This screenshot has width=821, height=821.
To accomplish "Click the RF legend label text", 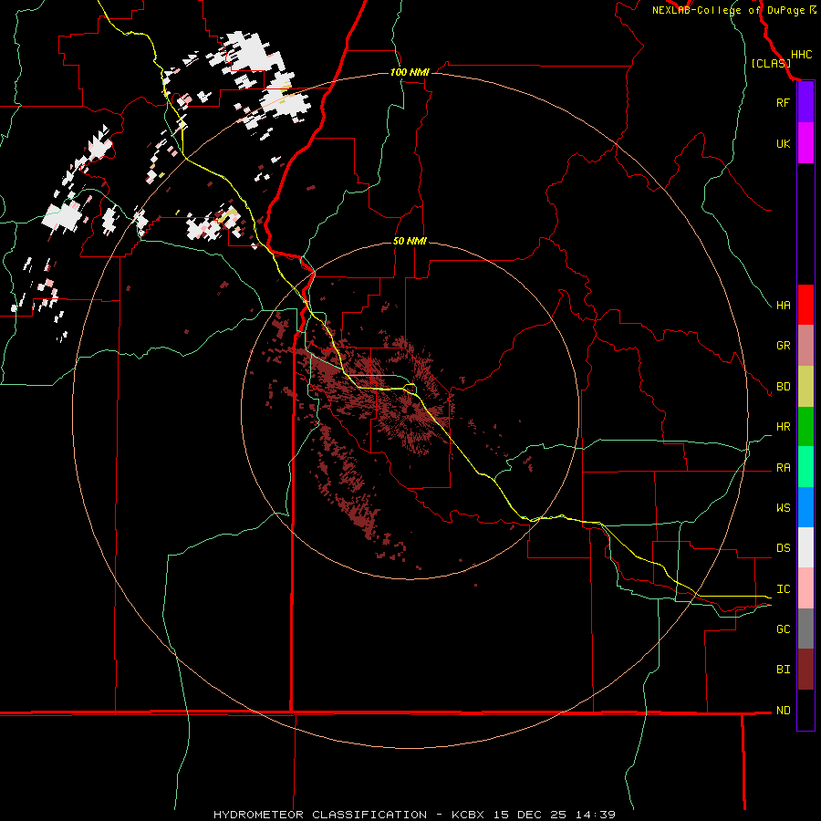I will pos(783,102).
